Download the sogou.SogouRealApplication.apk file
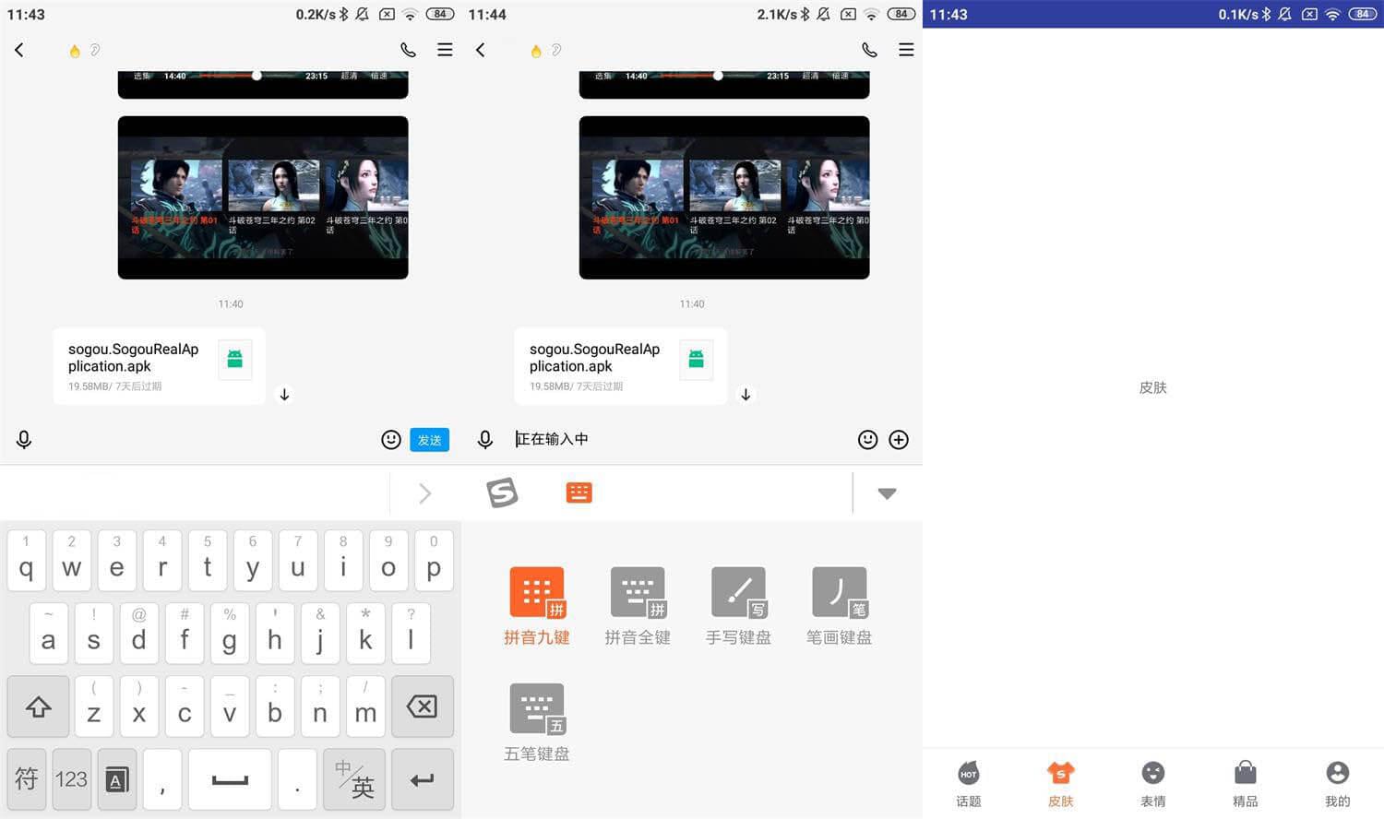 tap(285, 395)
